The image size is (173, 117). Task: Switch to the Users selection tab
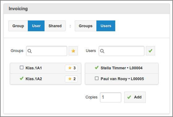click(x=106, y=26)
